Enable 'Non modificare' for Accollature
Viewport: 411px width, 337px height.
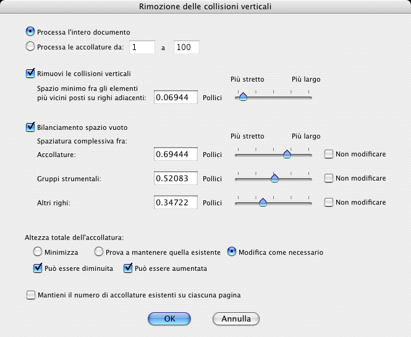point(329,154)
